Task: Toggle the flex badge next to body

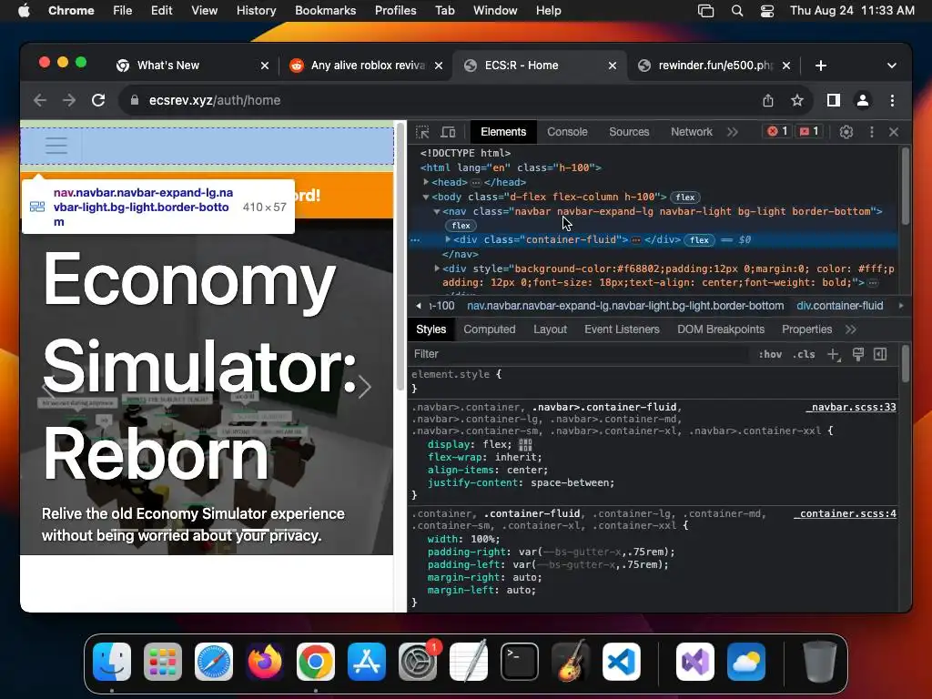Action: pyautogui.click(x=684, y=198)
